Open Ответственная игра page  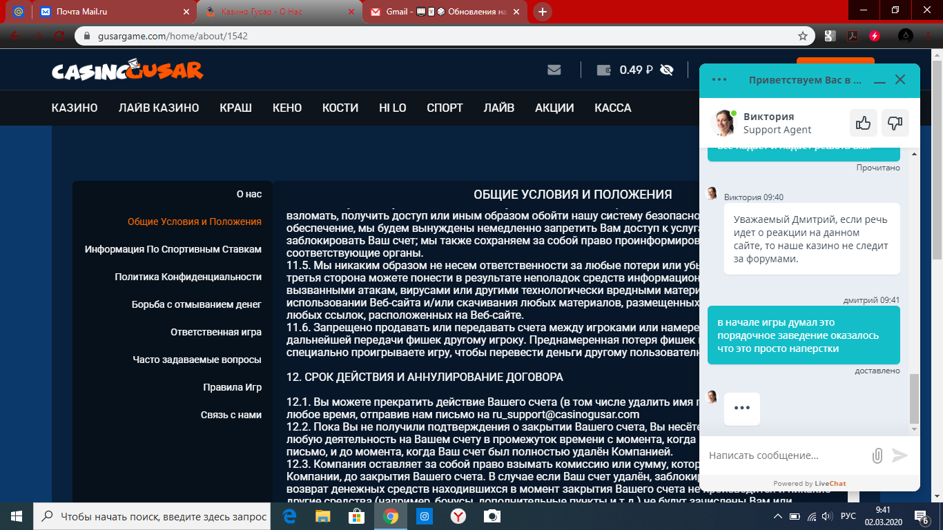tap(216, 332)
